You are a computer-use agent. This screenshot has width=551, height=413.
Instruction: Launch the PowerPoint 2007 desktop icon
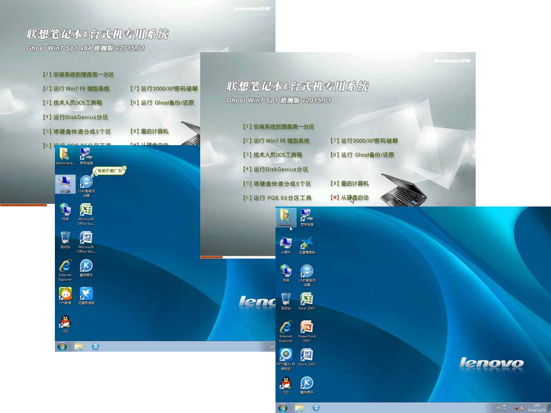pyautogui.click(x=307, y=331)
